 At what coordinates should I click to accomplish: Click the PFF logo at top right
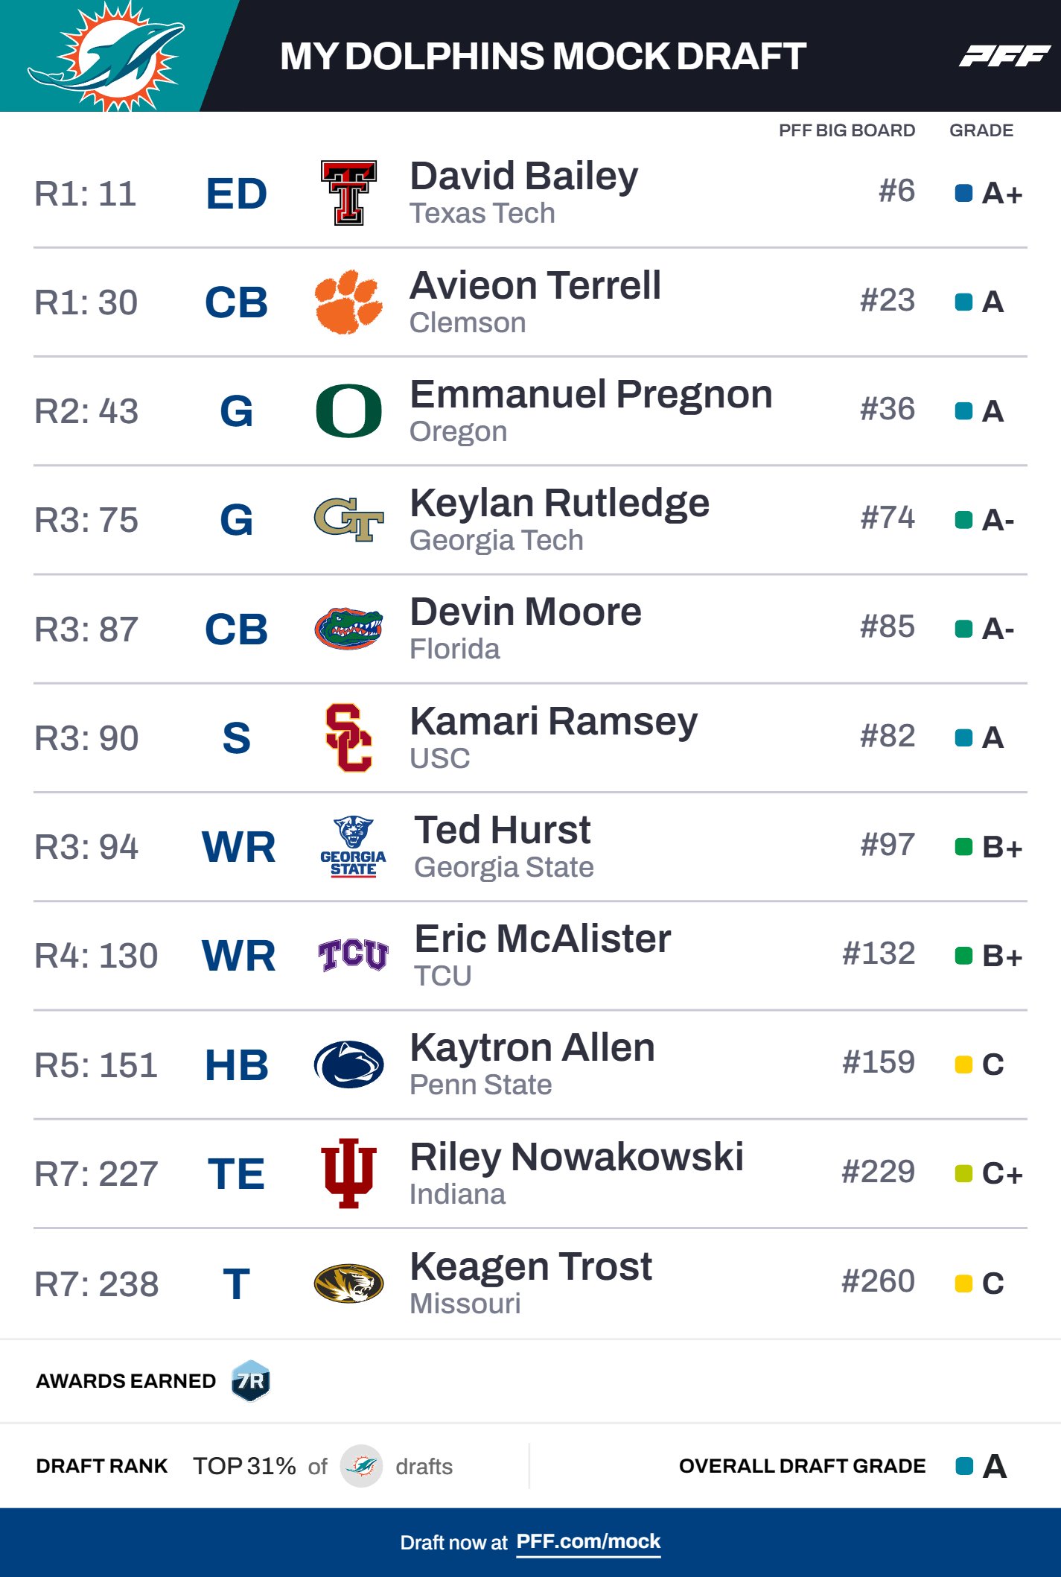pyautogui.click(x=1004, y=56)
